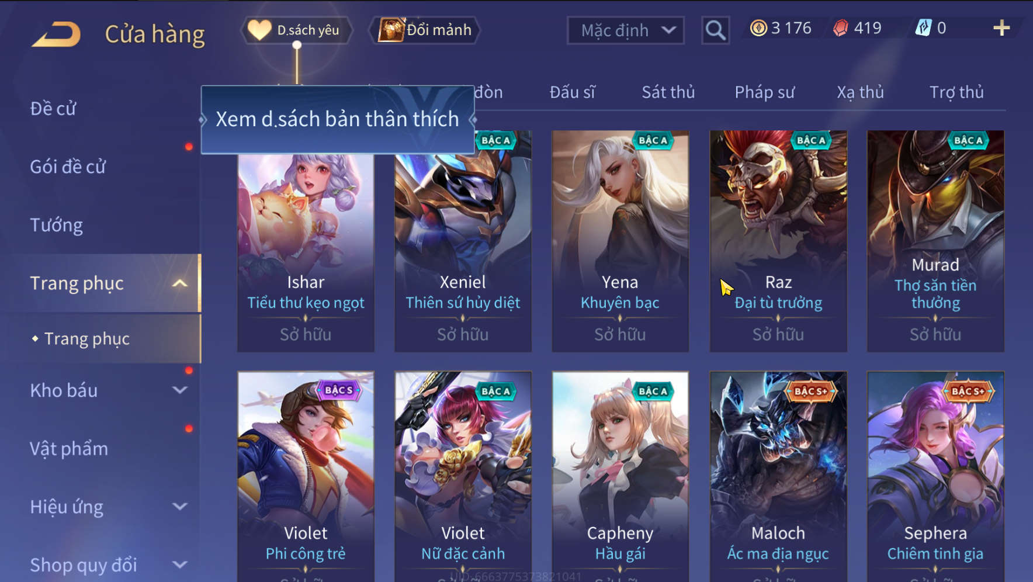This screenshot has width=1033, height=582.
Task: Click the blue voucher currency icon
Action: click(x=923, y=28)
